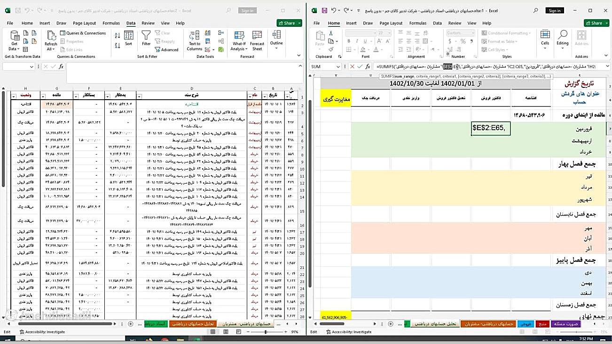
Task: Open Queries & Connections pane in left window
Action: tap(83, 33)
